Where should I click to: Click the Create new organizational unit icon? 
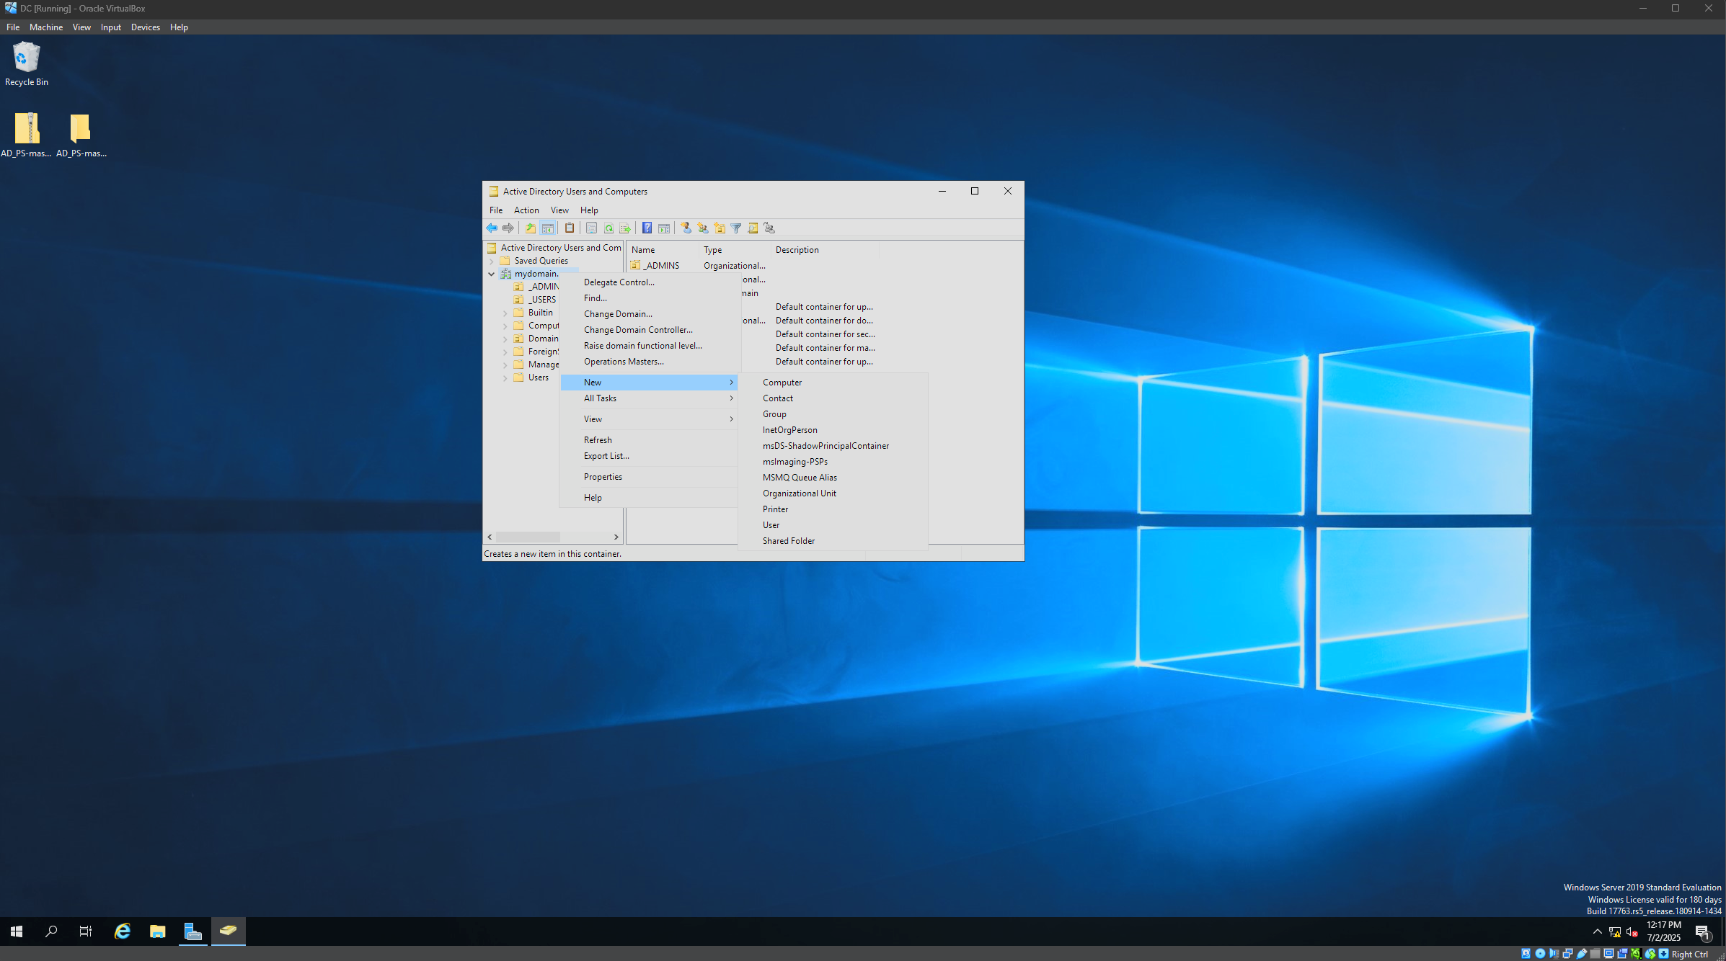coord(720,228)
